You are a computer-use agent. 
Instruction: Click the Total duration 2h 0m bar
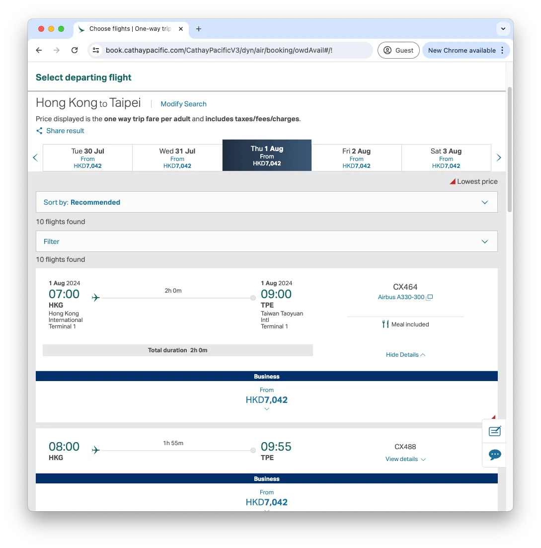point(177,350)
